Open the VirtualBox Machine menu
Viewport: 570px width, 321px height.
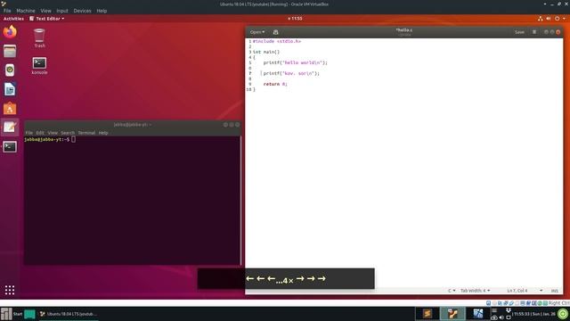[x=26, y=11]
